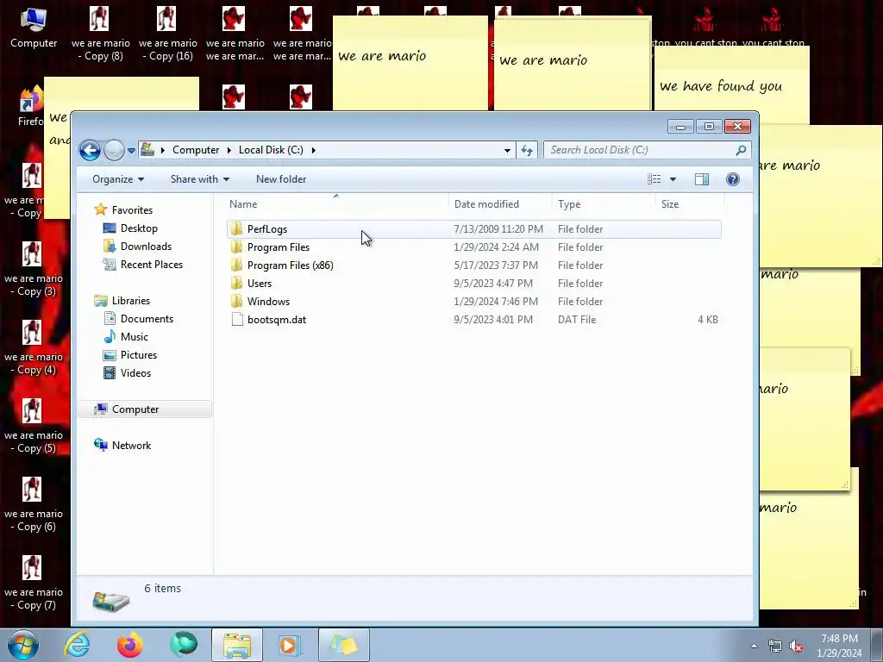Open the Share with menu
Screen dimensions: 883x662
pyautogui.click(x=200, y=179)
